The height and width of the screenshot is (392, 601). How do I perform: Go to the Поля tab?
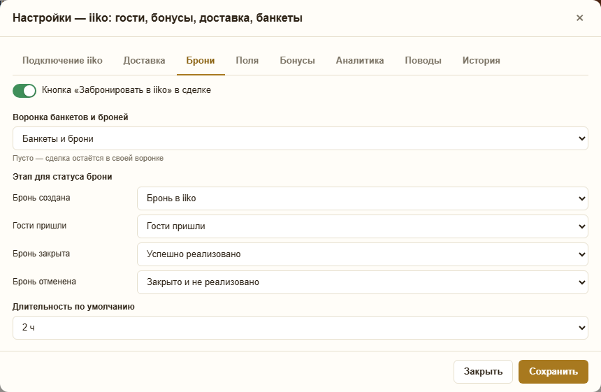pos(247,61)
